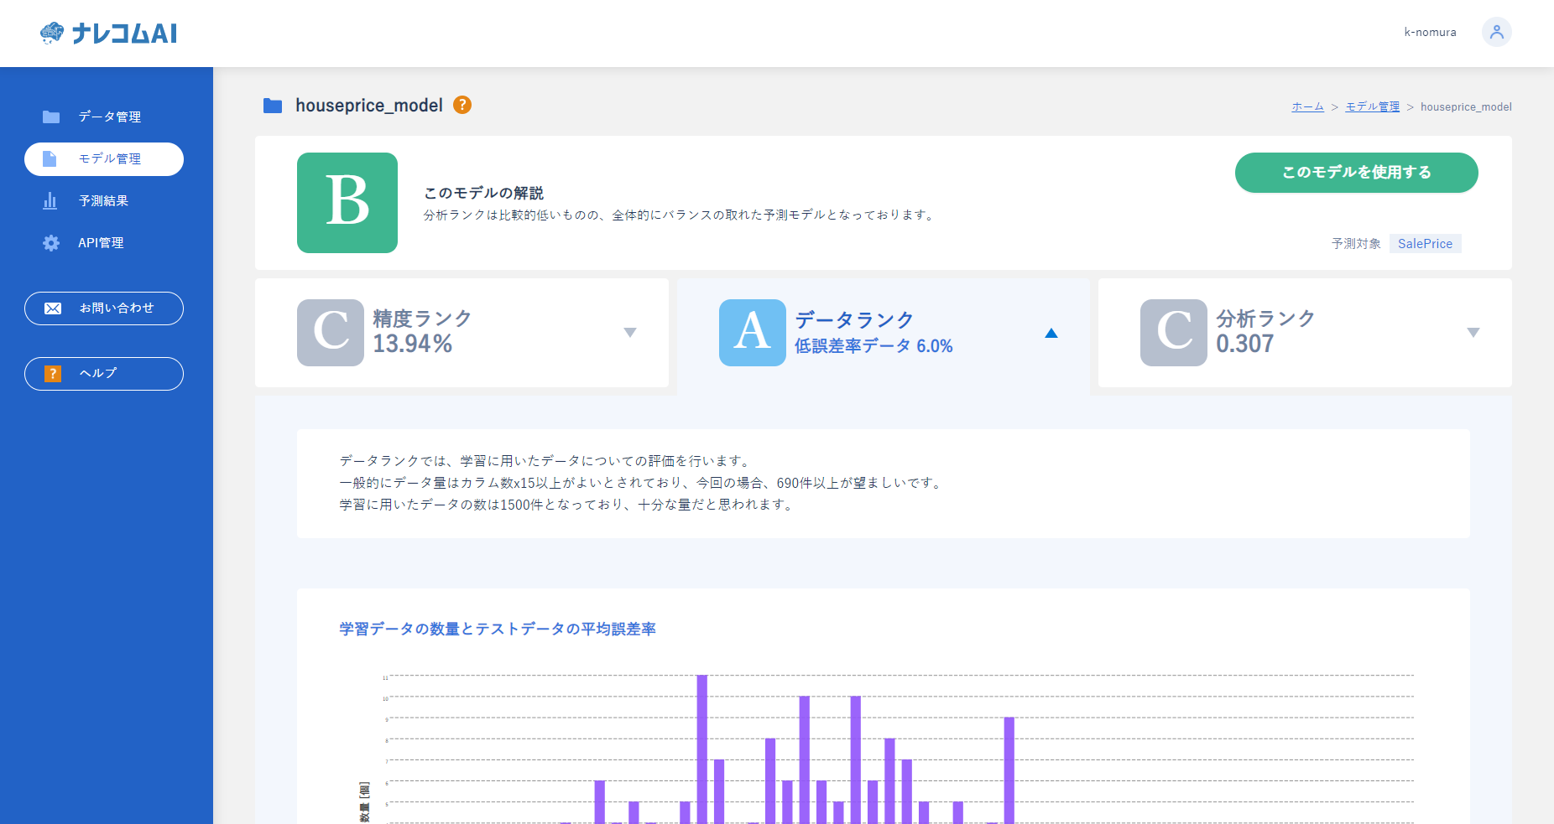
Task: Click the お問い合わせ contact button
Action: 104,308
